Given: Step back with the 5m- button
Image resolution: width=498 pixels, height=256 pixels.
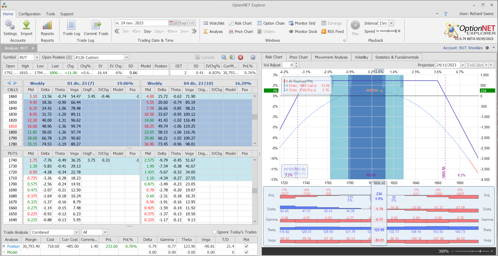Looking at the screenshot, I should [126, 31].
